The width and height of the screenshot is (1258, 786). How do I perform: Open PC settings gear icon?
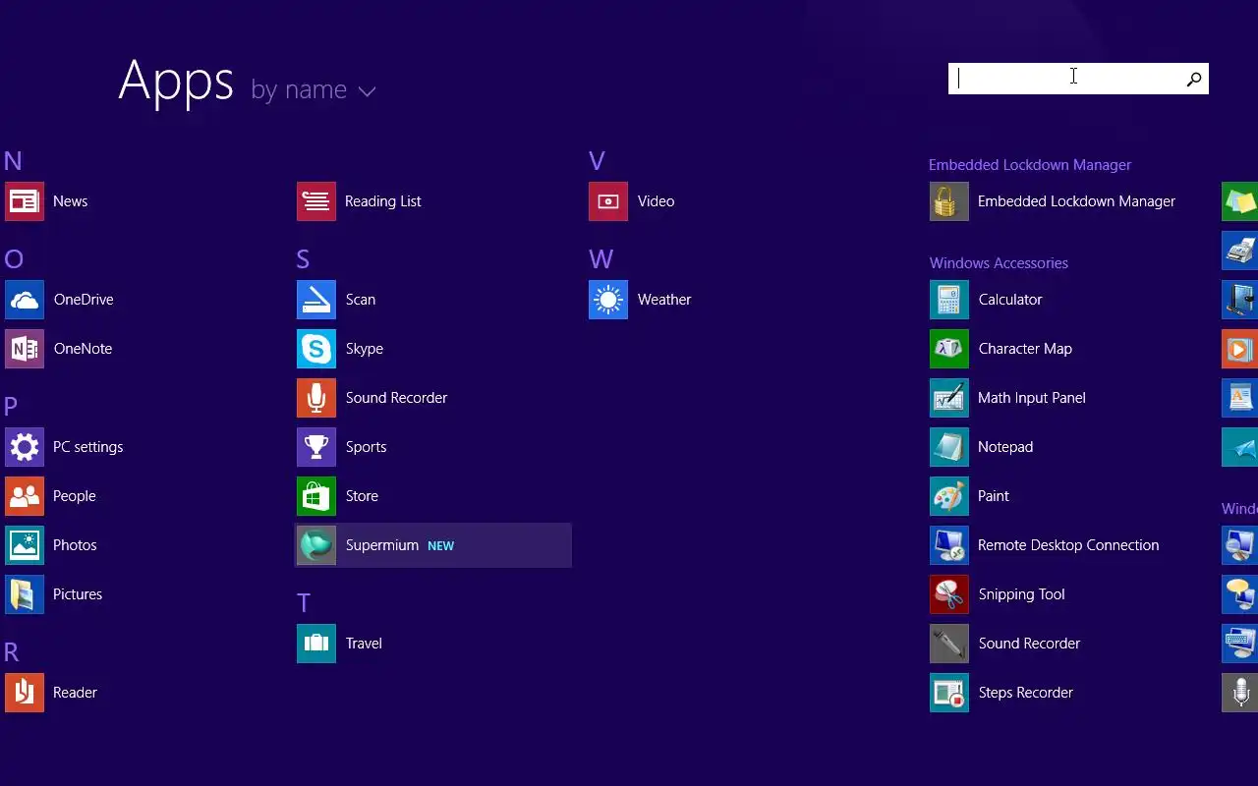[x=25, y=447]
